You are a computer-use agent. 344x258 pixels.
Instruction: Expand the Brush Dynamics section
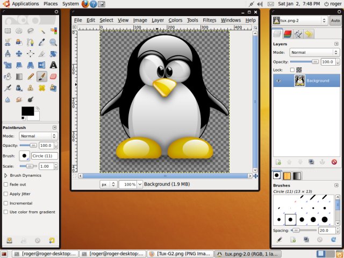click(x=6, y=175)
